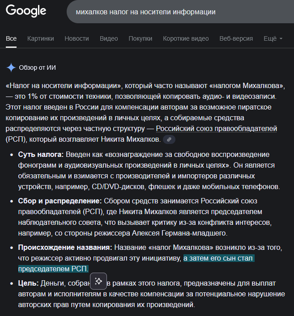
Task: Click the highlighted text about his son
Action: click(x=219, y=258)
